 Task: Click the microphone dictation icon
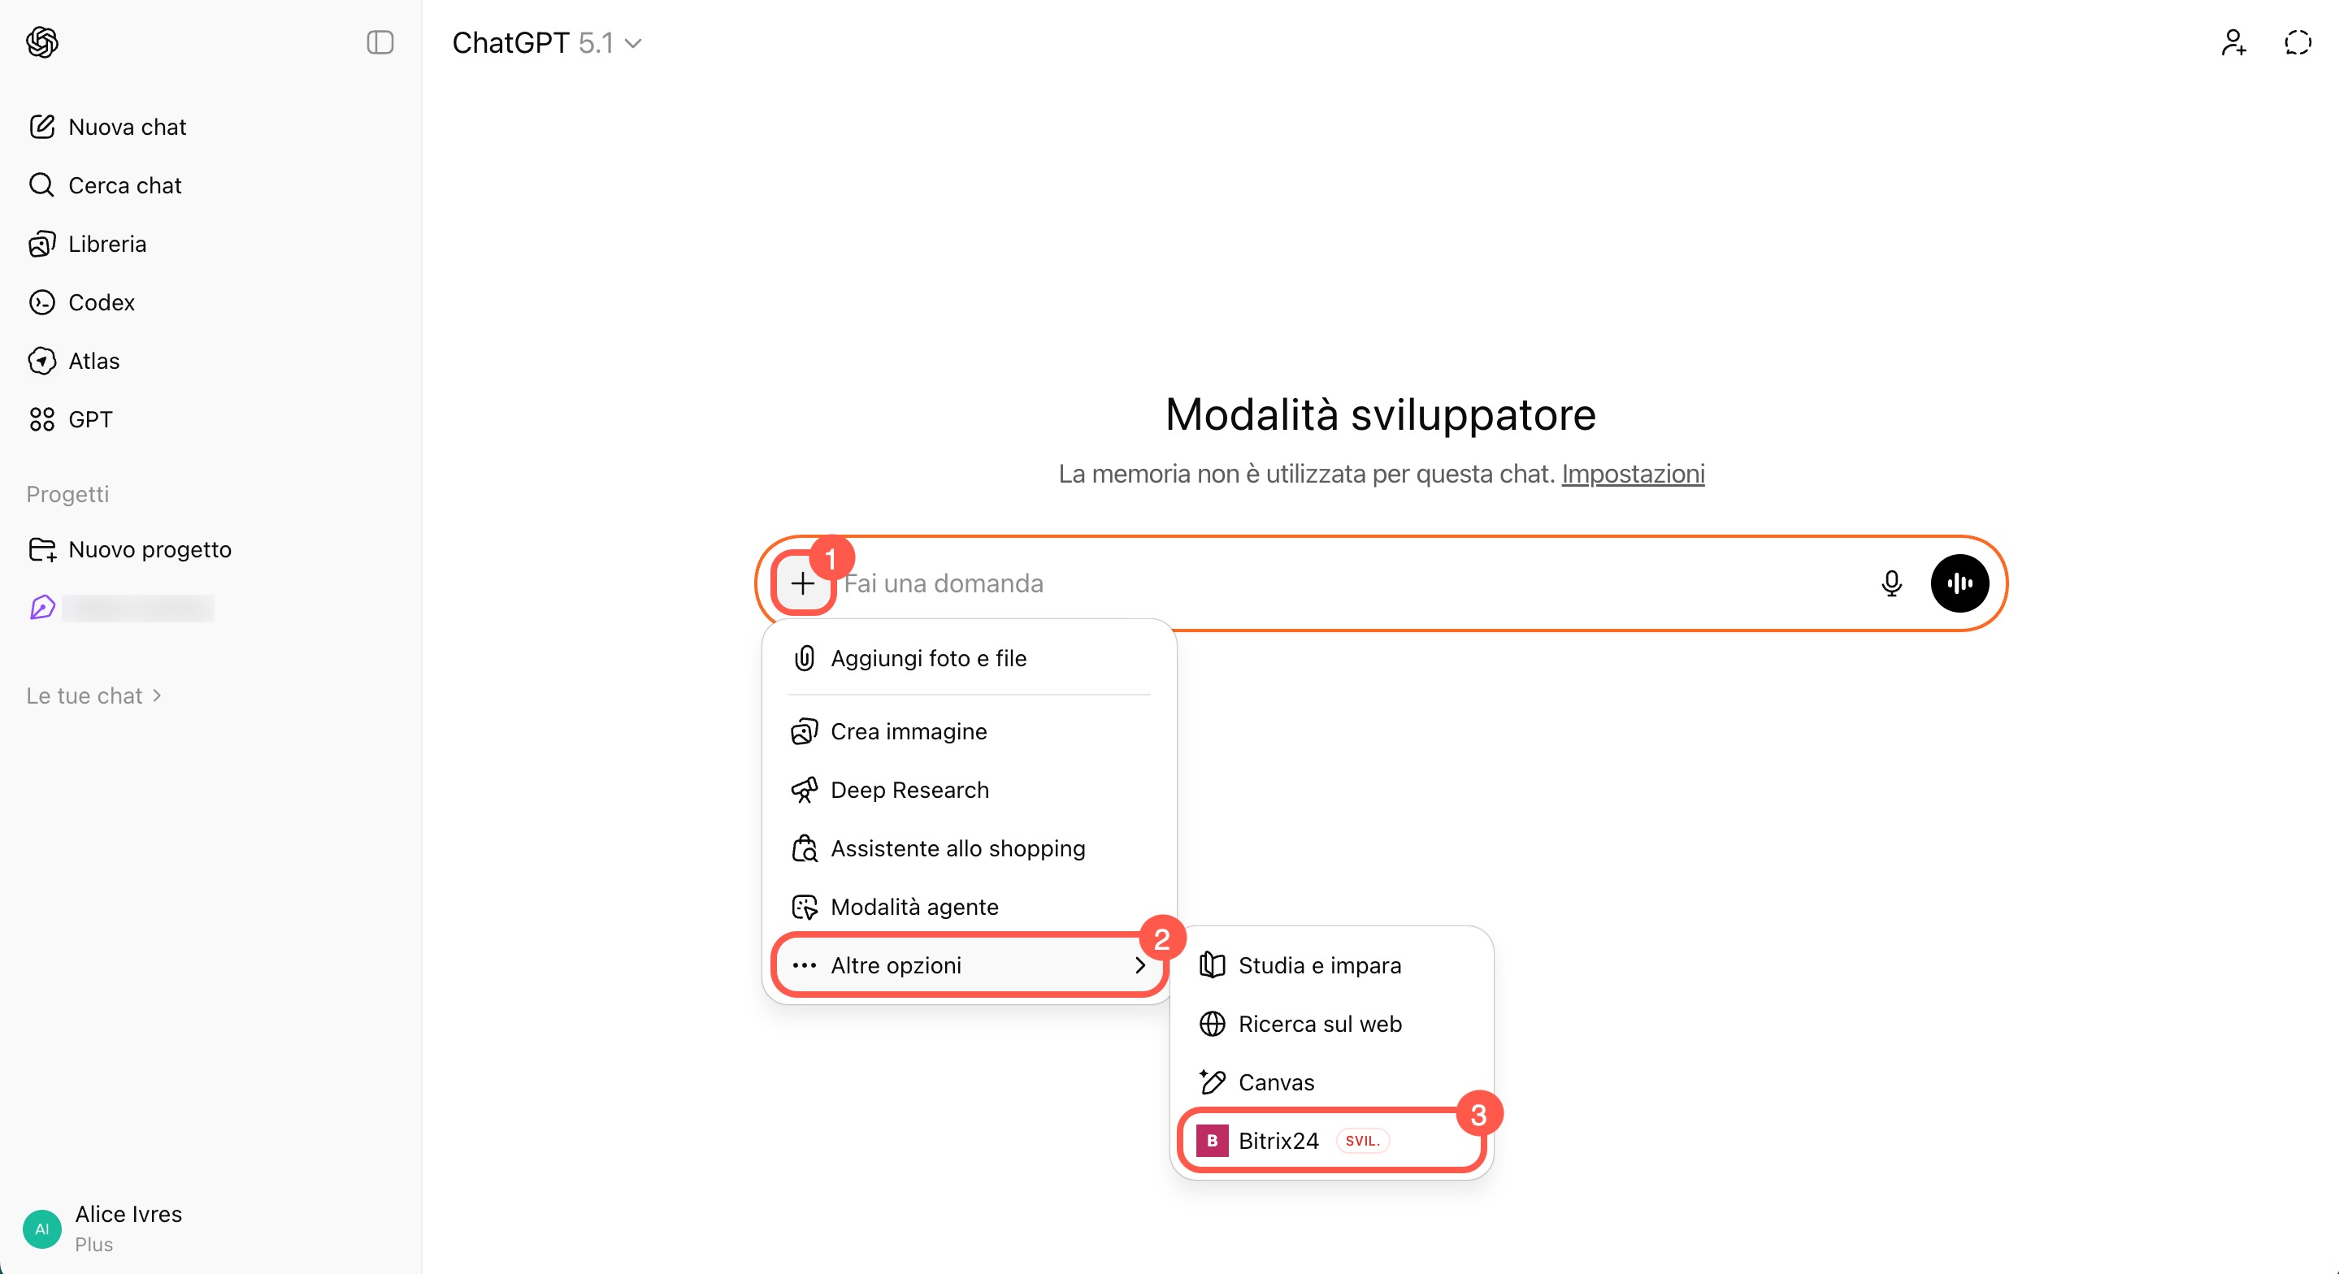(1891, 583)
